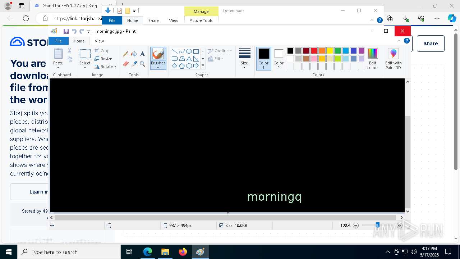Image resolution: width=460 pixels, height=259 pixels.
Task: Open Share tab in File Explorer window
Action: coord(153,21)
